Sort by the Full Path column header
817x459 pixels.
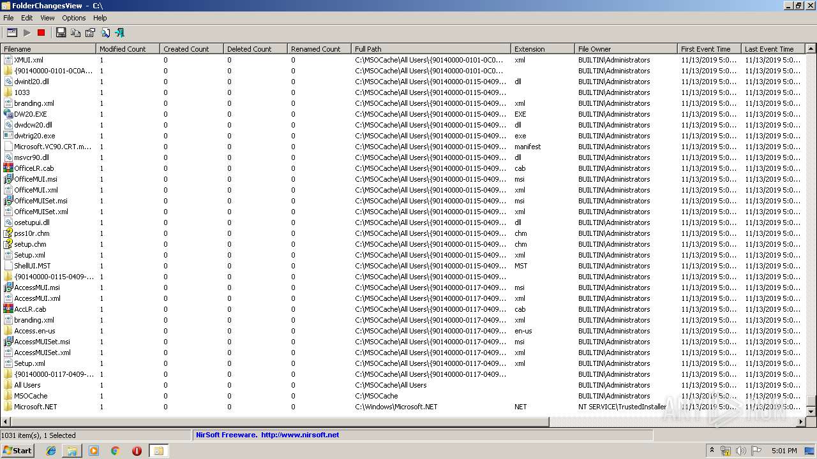click(x=431, y=49)
